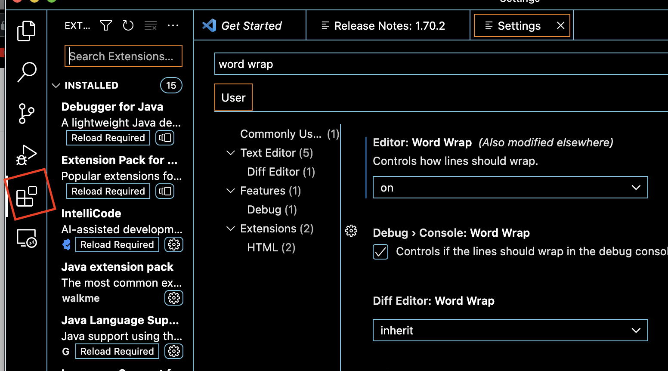Open extensions panel more actions menu
The image size is (668, 371).
173,26
